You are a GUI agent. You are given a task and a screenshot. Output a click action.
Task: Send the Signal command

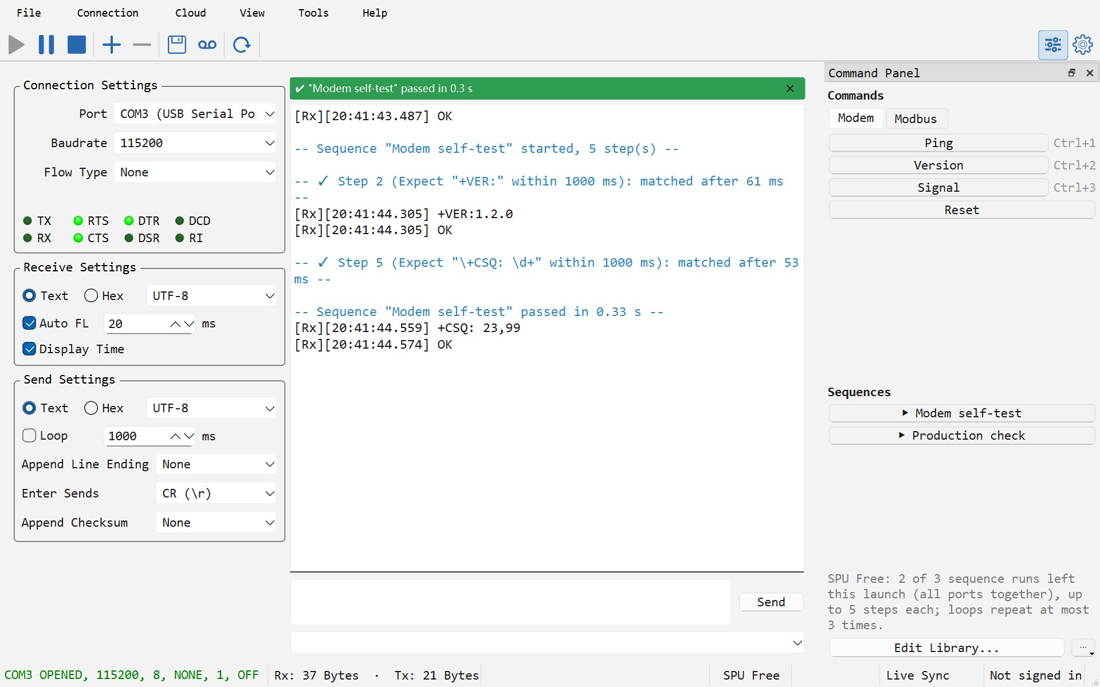coord(938,188)
